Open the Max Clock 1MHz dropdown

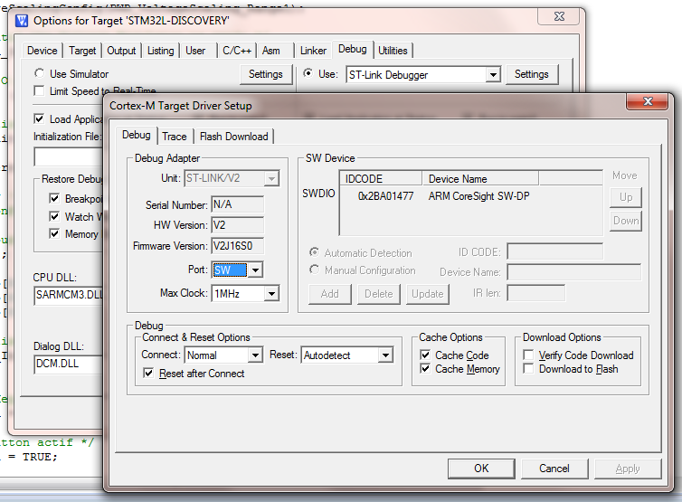pos(272,294)
